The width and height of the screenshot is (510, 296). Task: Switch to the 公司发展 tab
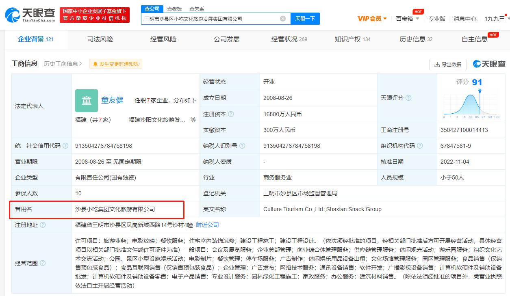[227, 39]
